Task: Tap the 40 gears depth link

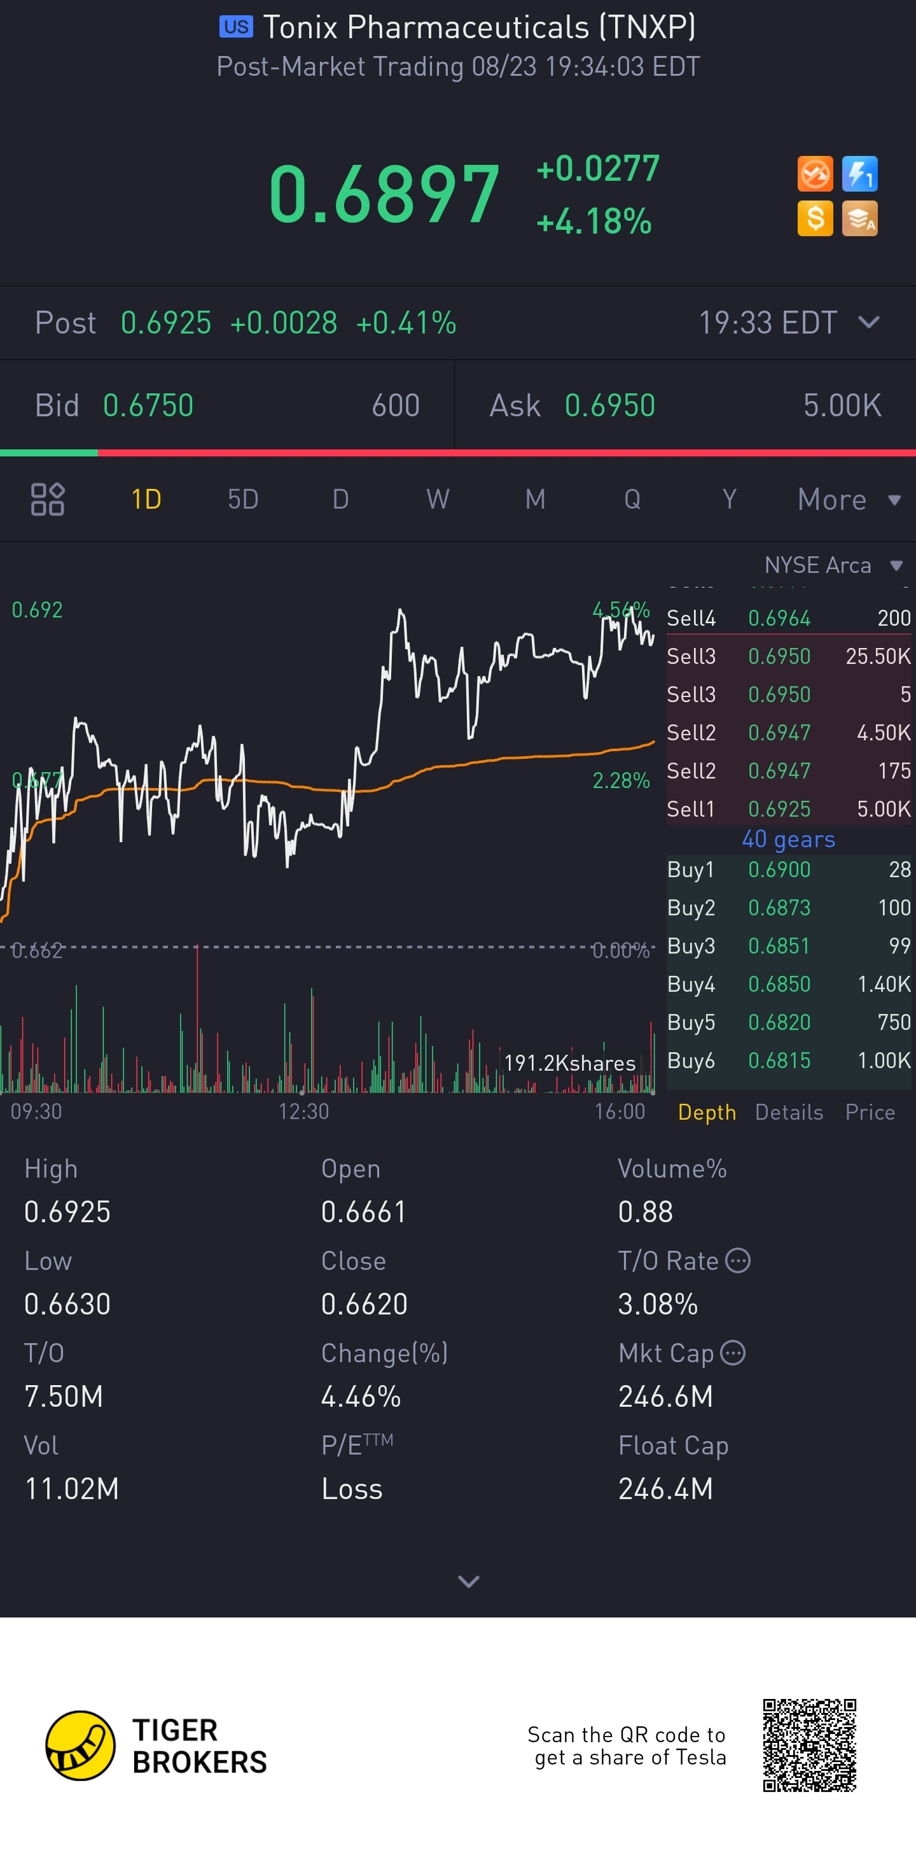Action: (x=788, y=840)
